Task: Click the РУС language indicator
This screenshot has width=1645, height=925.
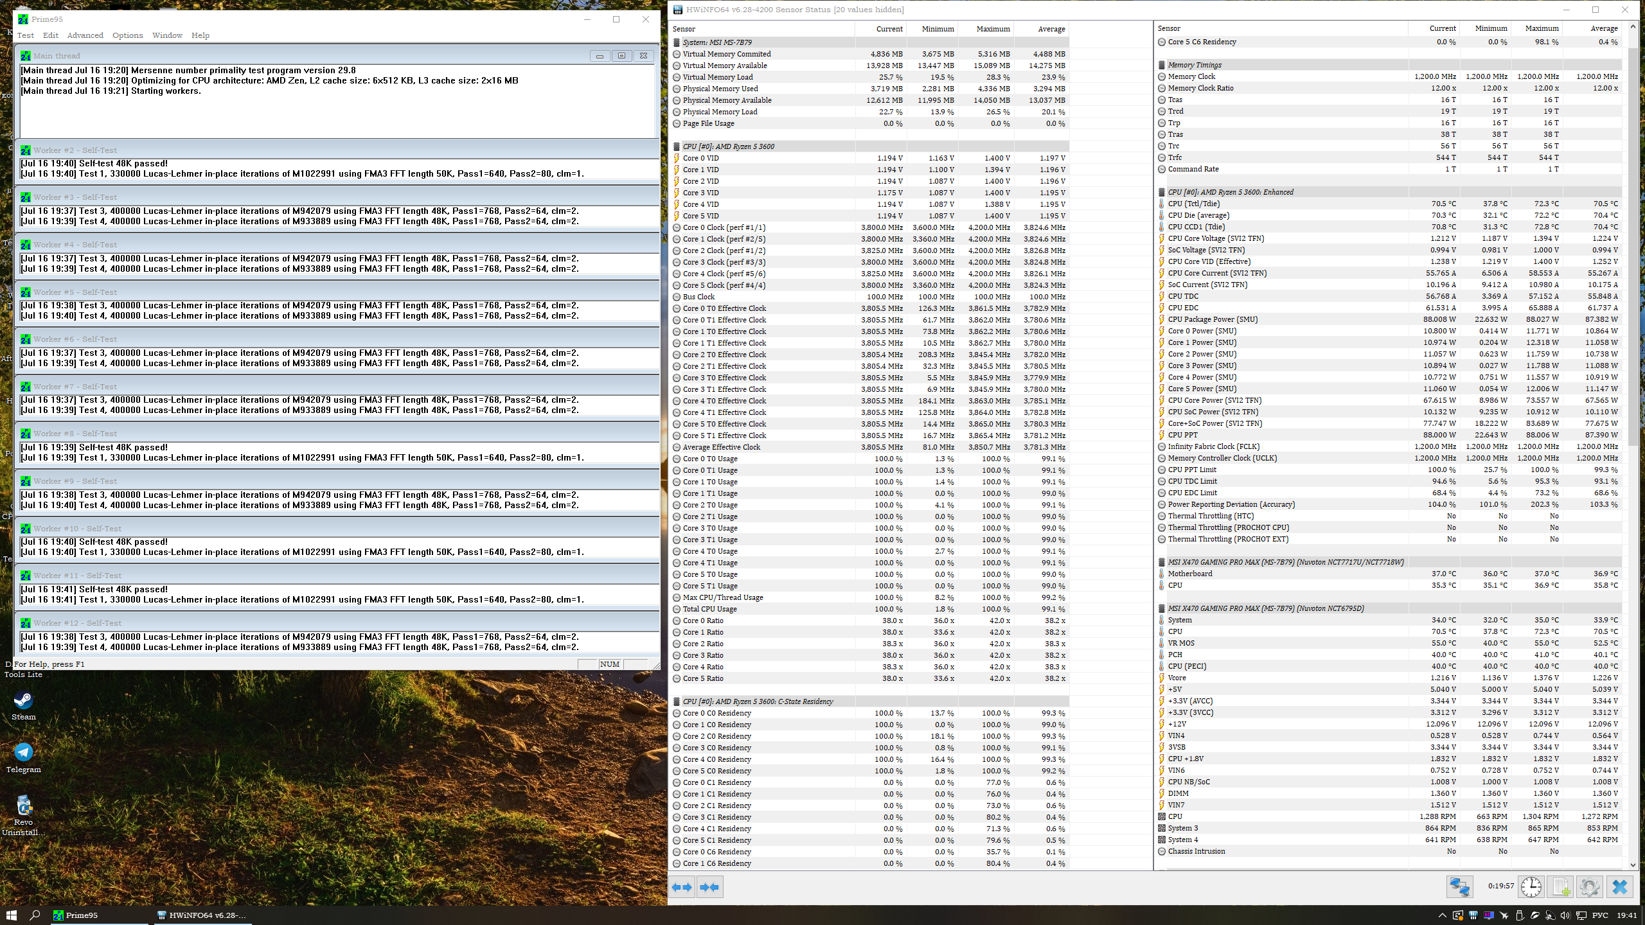Action: (x=1600, y=915)
